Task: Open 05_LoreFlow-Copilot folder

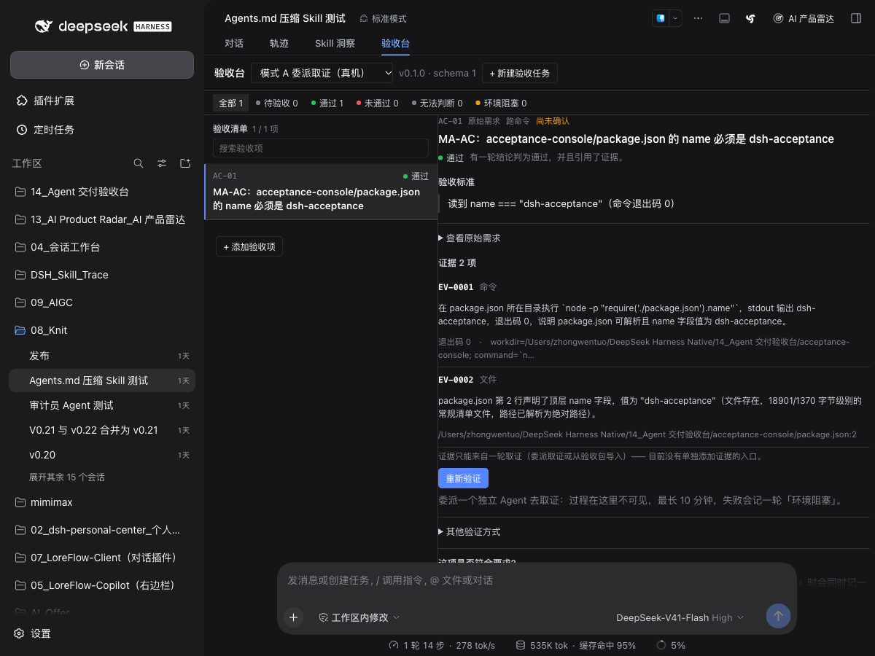Action: [x=102, y=585]
